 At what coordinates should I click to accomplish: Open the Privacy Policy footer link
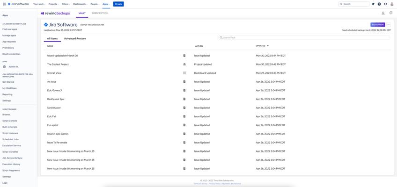point(214,184)
